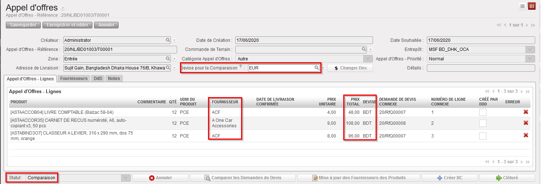Toggle Créé par DdD checkbox for line 3
541x184 pixels.
(482, 136)
